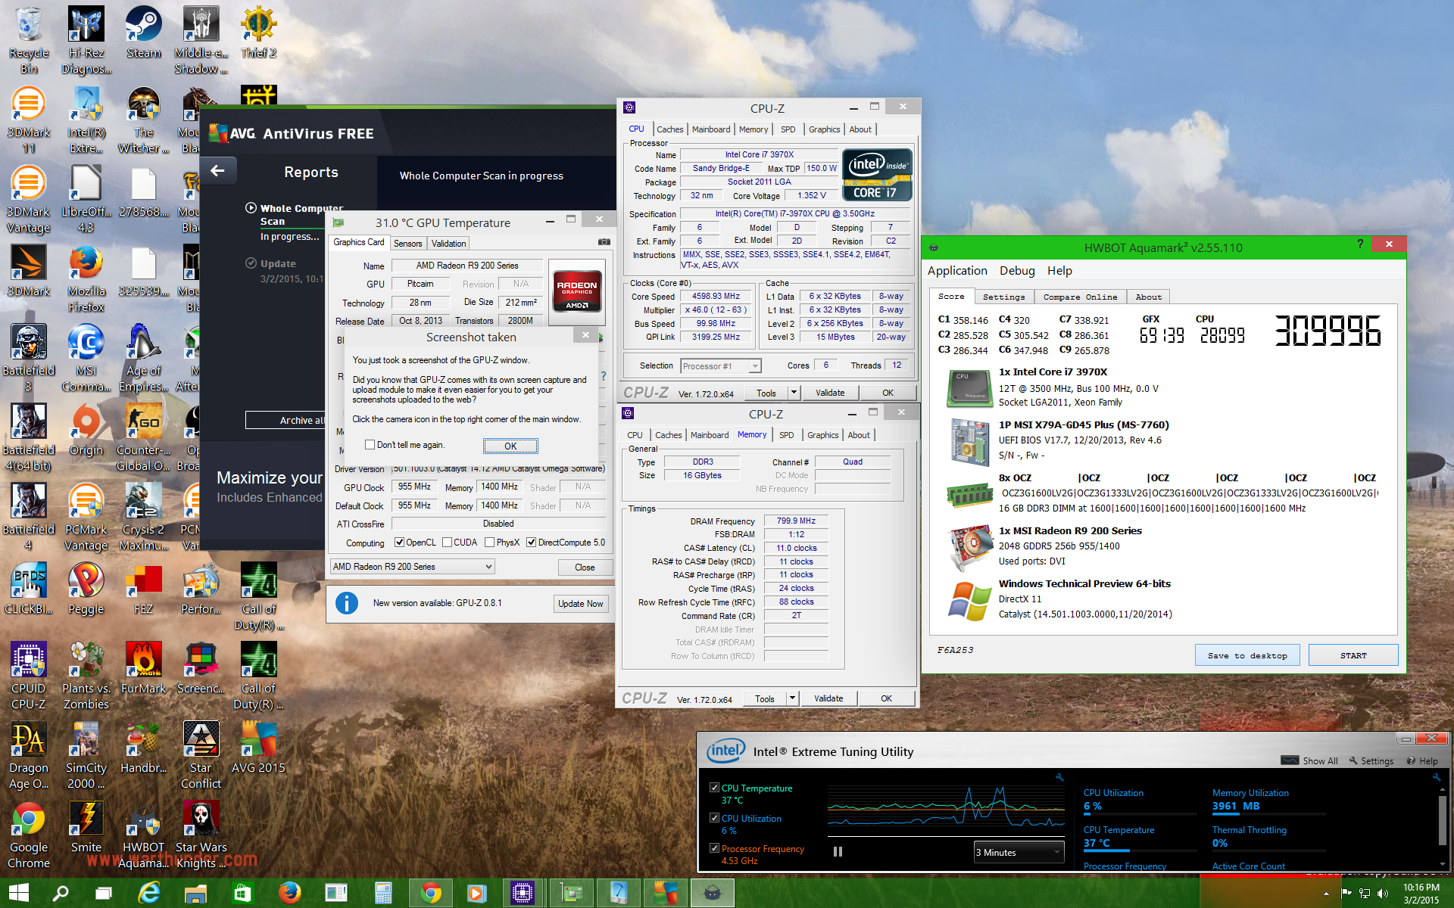The image size is (1454, 908).
Task: Click Show All in Intel XTU
Action: pyautogui.click(x=1309, y=760)
